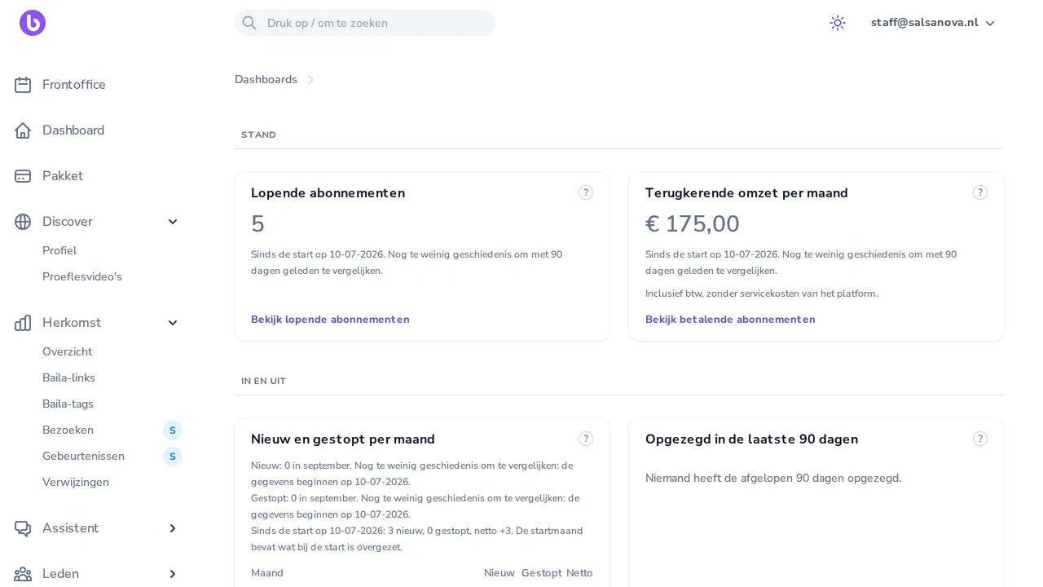Click the Bekijk betalende abonnementen link
Image resolution: width=1043 pixels, height=587 pixels.
click(x=730, y=320)
